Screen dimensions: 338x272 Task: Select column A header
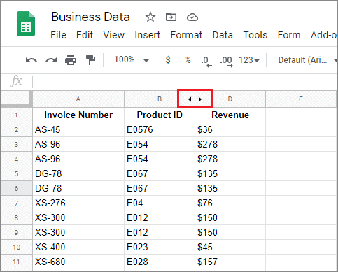click(78, 99)
